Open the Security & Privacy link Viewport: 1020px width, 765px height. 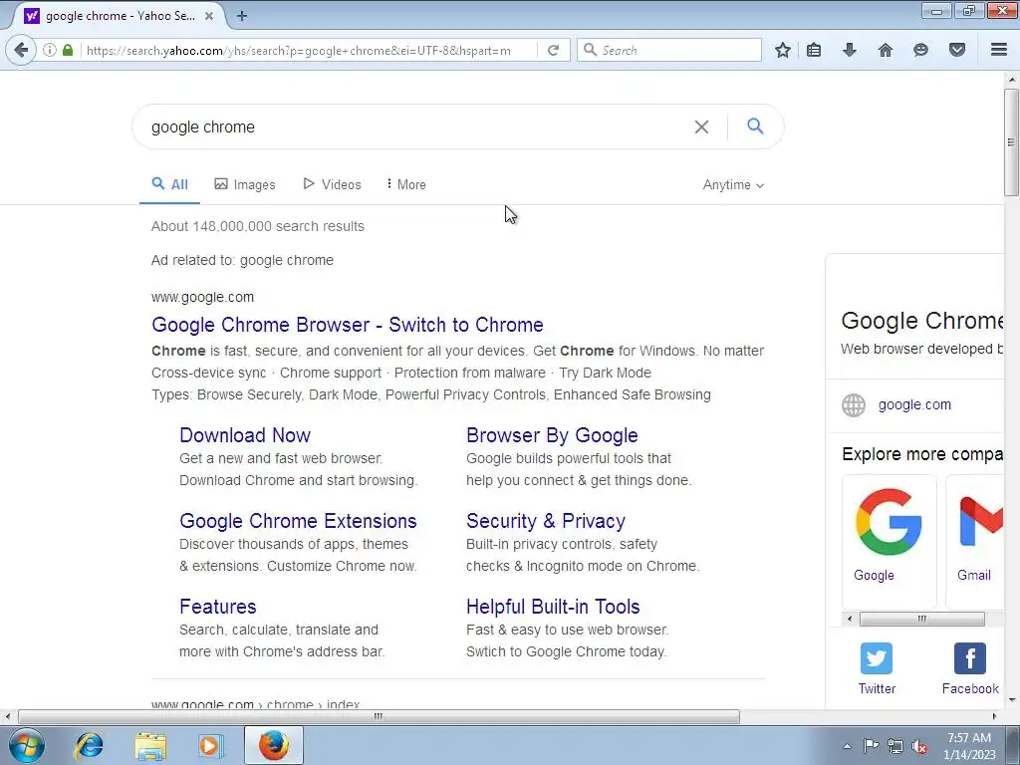click(545, 521)
